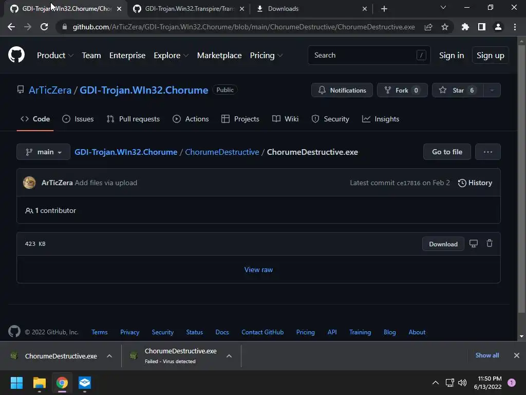Click Chrome icon in taskbar
Viewport: 526px width, 395px height.
coord(62,383)
